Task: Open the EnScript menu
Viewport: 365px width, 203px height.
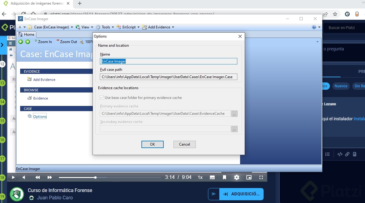Action: pos(128,27)
